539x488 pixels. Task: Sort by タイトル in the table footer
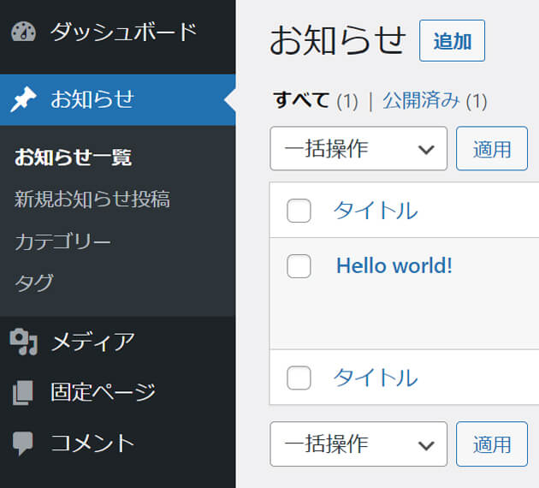coord(376,378)
